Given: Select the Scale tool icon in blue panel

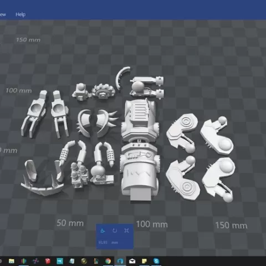Looking at the screenshot, I should coord(127,231).
